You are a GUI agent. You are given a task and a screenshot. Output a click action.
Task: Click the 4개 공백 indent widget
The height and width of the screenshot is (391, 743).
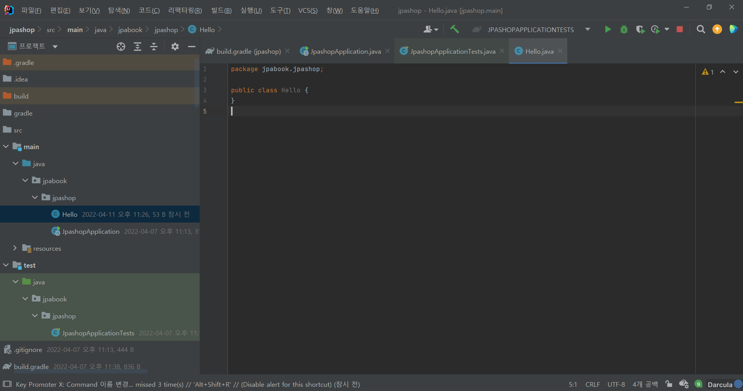pyautogui.click(x=645, y=384)
